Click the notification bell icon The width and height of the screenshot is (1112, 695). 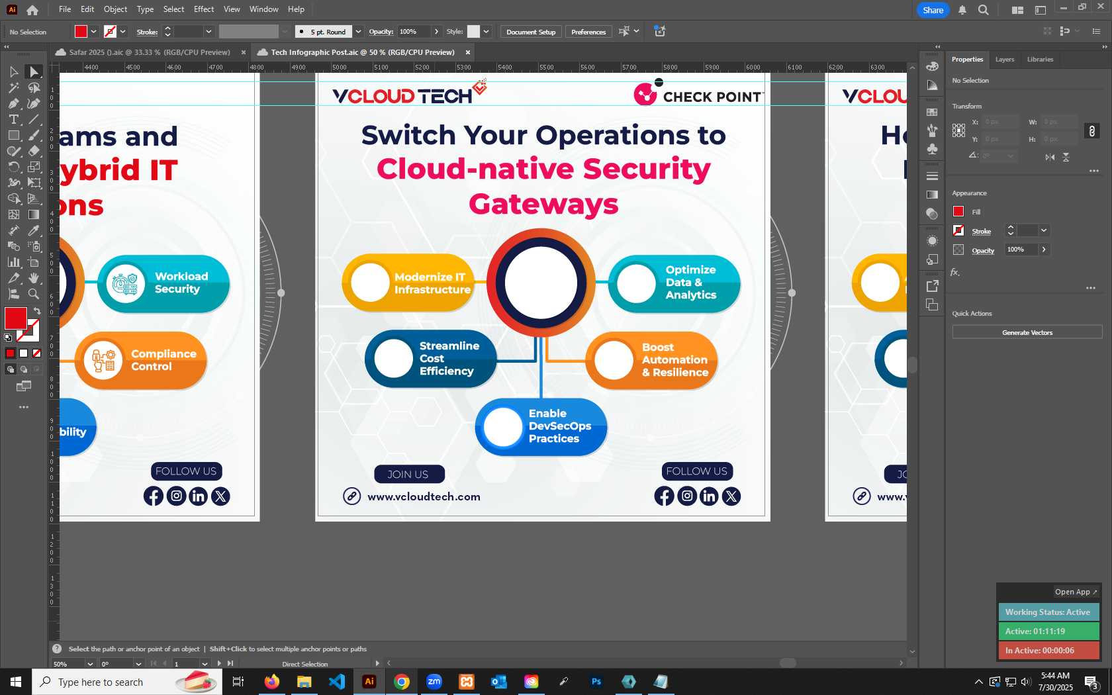(962, 10)
